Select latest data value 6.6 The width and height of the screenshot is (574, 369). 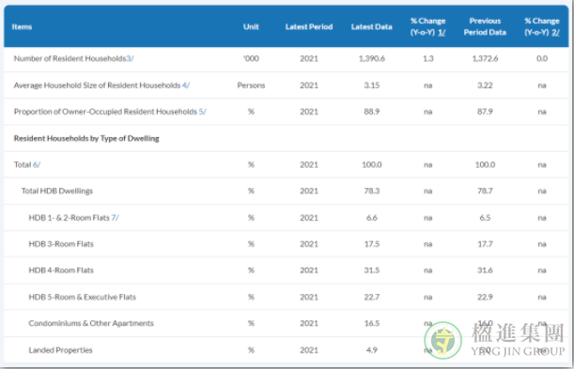pos(372,218)
